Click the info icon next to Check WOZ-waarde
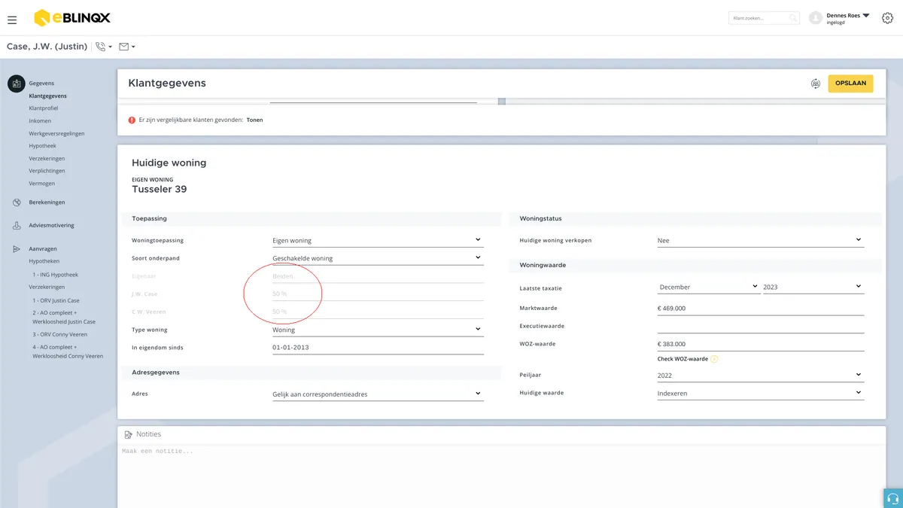Screen dimensions: 903x508 point(714,359)
